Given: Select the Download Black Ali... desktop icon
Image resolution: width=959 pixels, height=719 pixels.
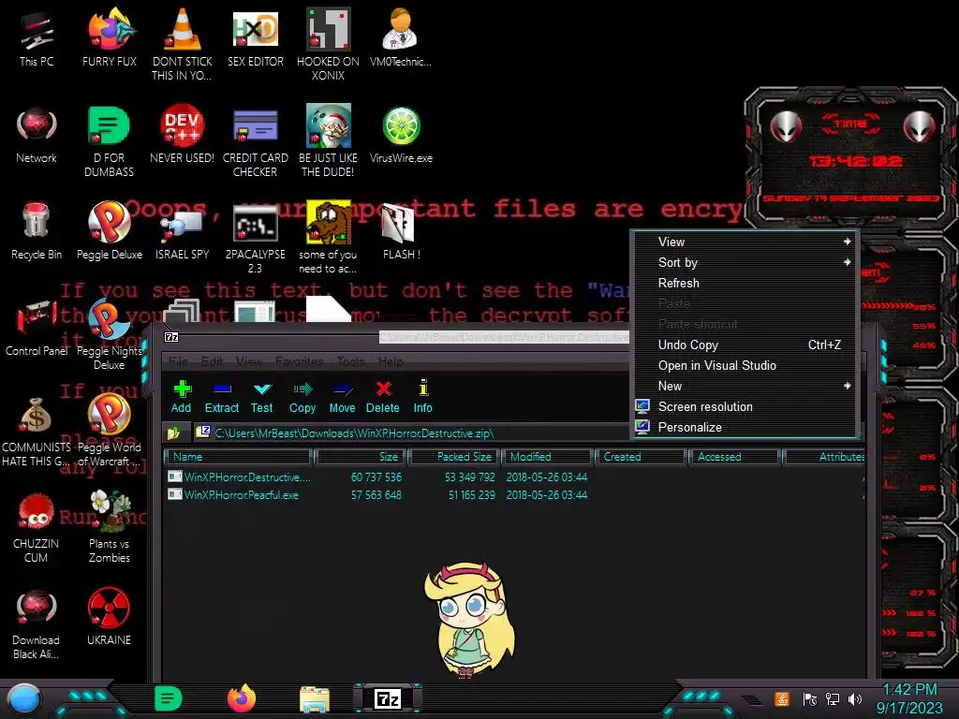Looking at the screenshot, I should click(37, 624).
